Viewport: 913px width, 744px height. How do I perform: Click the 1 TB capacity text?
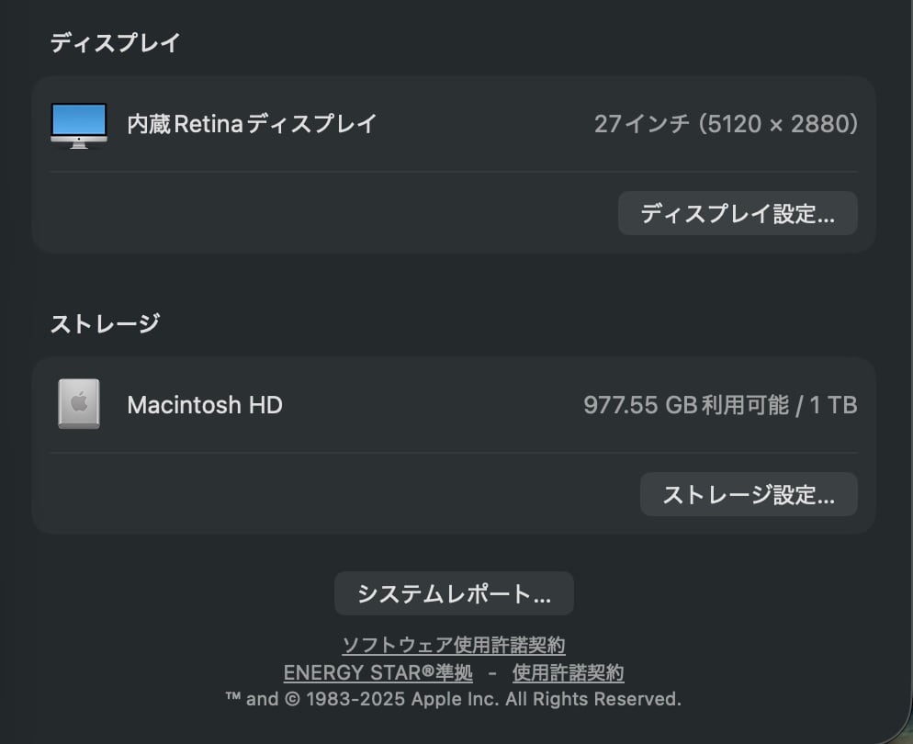point(833,405)
